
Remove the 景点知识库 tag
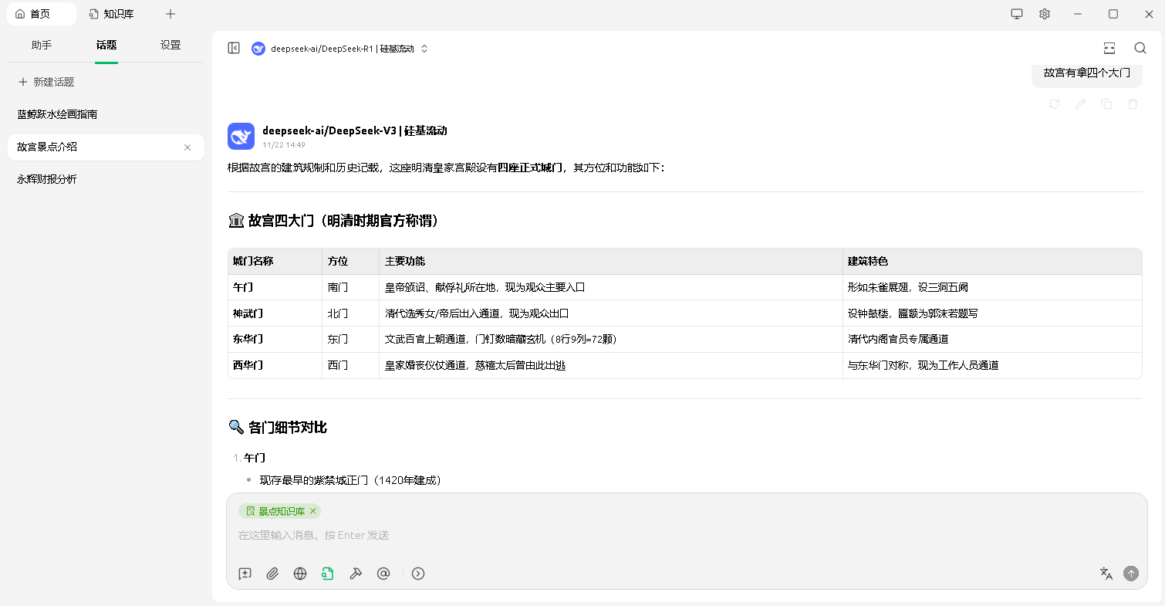click(313, 511)
